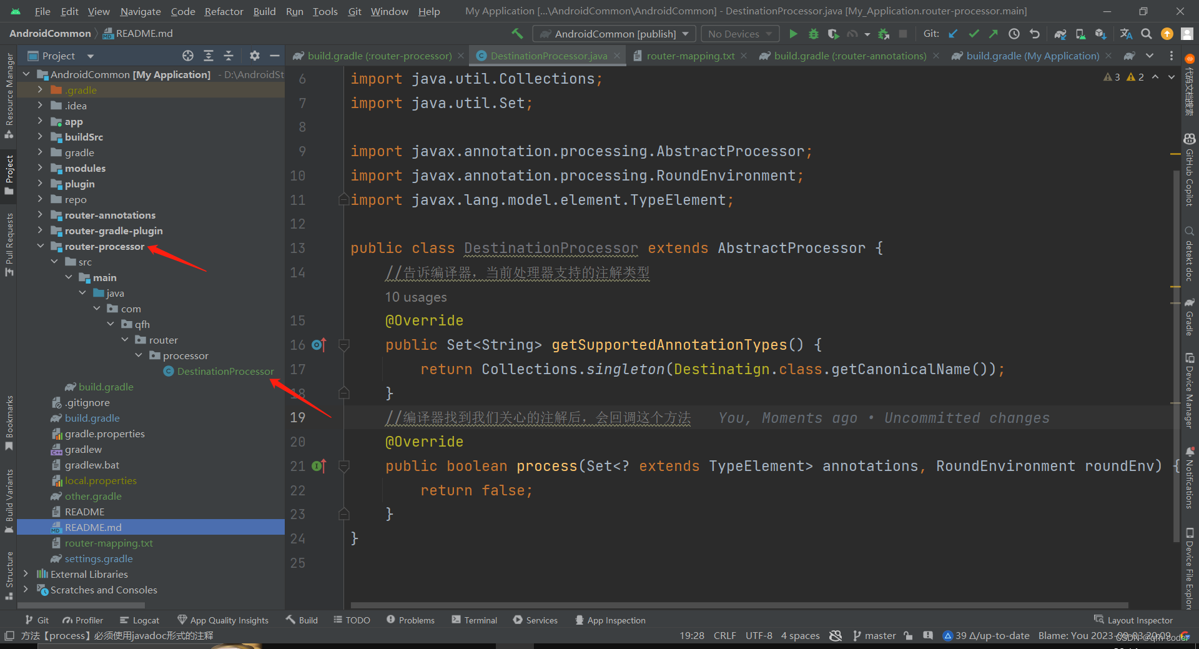Open Problems tool window
Screen dimensions: 1199x649
tap(410, 620)
